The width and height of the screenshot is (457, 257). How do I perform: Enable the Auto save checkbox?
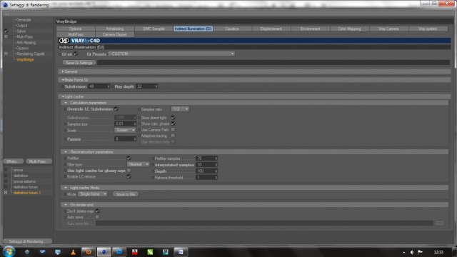coord(97,217)
